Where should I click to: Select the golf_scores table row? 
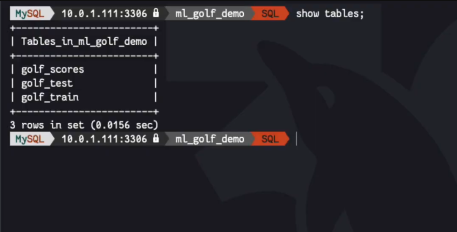click(84, 70)
